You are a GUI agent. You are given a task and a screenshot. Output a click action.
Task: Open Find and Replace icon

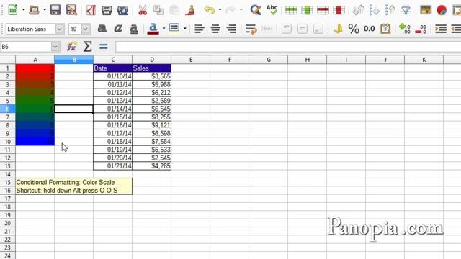256,10
